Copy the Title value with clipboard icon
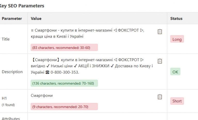 [x=160, y=32]
